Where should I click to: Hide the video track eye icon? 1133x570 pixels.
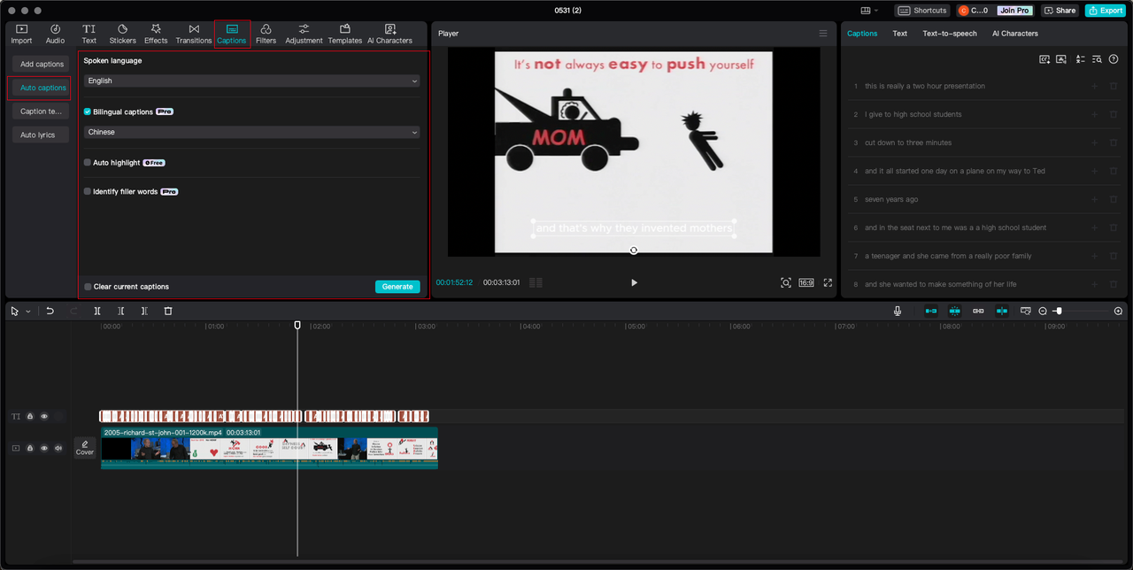click(44, 448)
